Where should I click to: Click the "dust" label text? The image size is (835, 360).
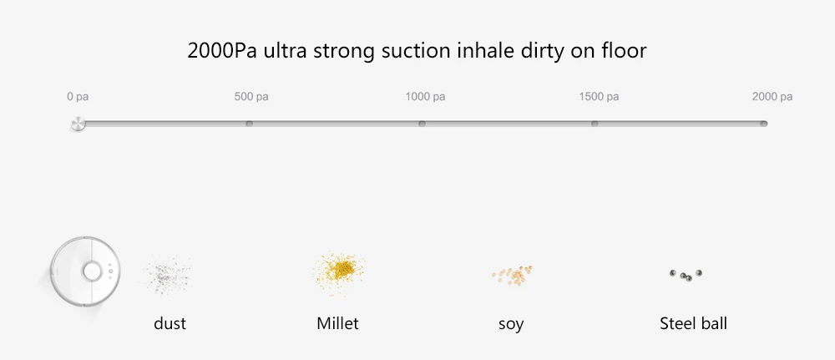pos(170,323)
